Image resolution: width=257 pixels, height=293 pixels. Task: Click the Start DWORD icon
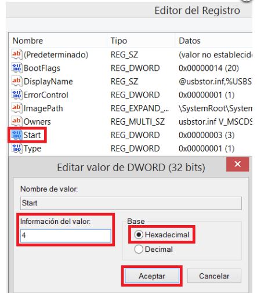tap(17, 135)
